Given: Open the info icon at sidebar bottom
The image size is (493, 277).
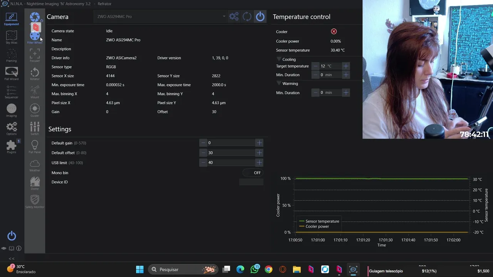Looking at the screenshot, I should pyautogui.click(x=18, y=249).
